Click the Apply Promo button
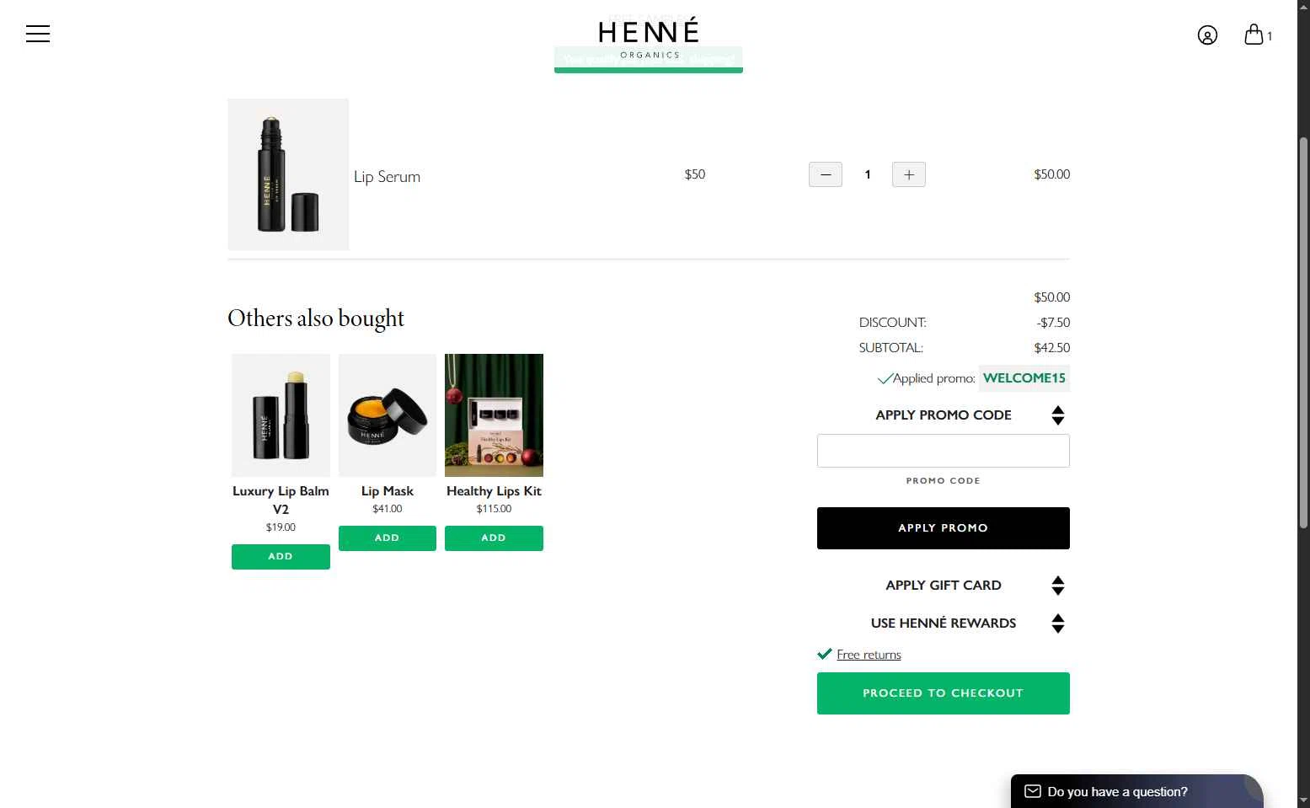Viewport: 1310px width, 808px height. [x=944, y=528]
